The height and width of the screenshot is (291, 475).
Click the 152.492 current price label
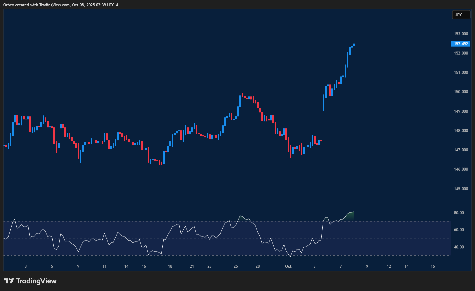461,44
